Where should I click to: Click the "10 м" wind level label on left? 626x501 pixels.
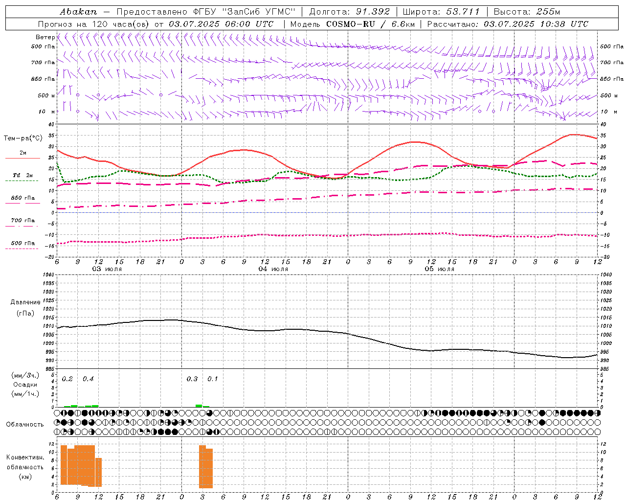point(46,112)
